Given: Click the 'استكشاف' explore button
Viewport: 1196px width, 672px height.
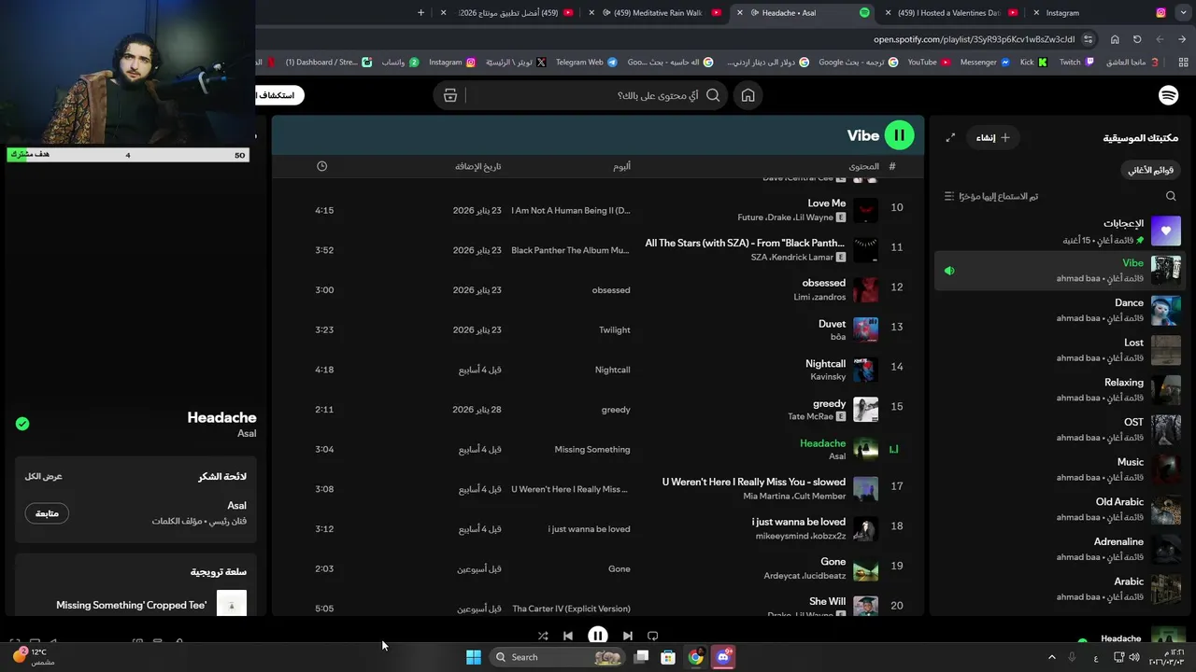Looking at the screenshot, I should pyautogui.click(x=278, y=95).
